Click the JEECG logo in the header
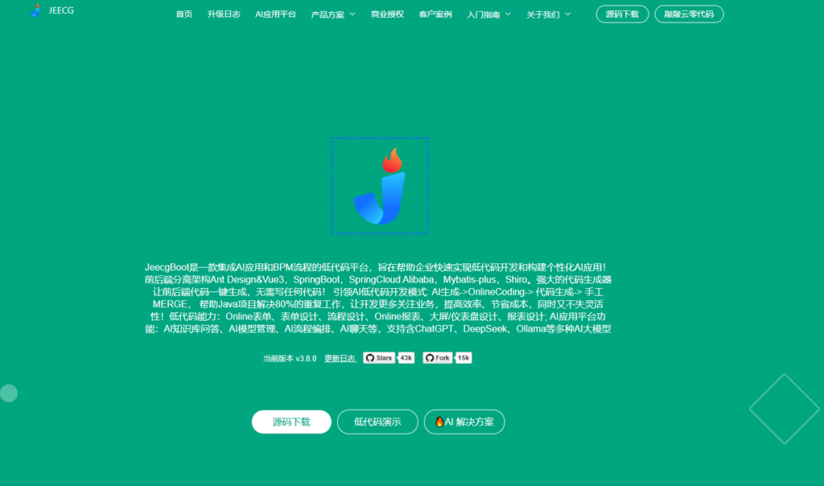Screen dimensions: 824x486 51,11
